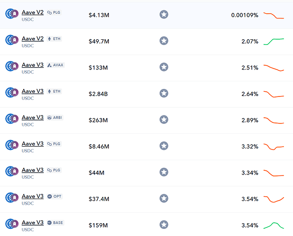Toggle star on the $8.46M row
This screenshot has height=236, width=293.
164,146
